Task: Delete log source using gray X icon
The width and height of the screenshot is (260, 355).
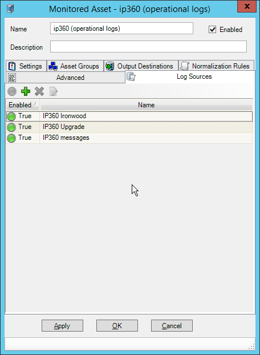Action: click(x=39, y=91)
